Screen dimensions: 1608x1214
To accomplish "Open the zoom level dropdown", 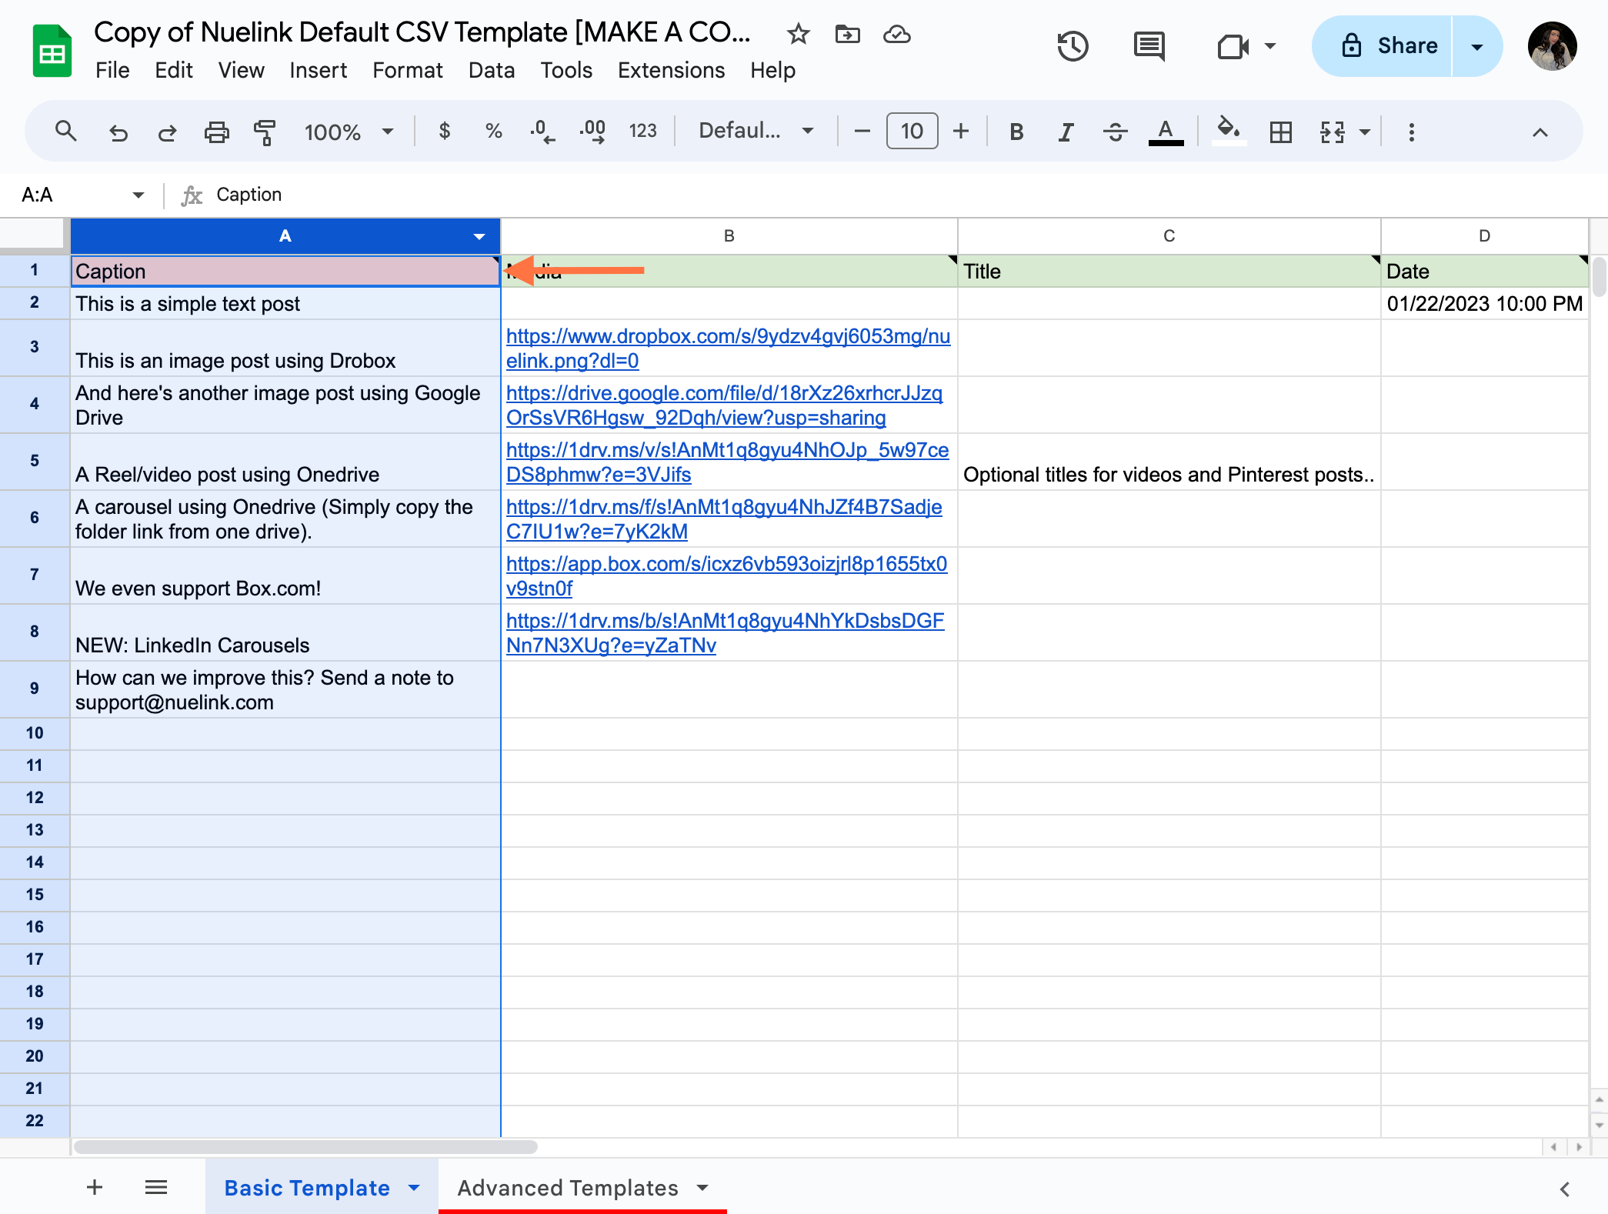I will pyautogui.click(x=349, y=132).
